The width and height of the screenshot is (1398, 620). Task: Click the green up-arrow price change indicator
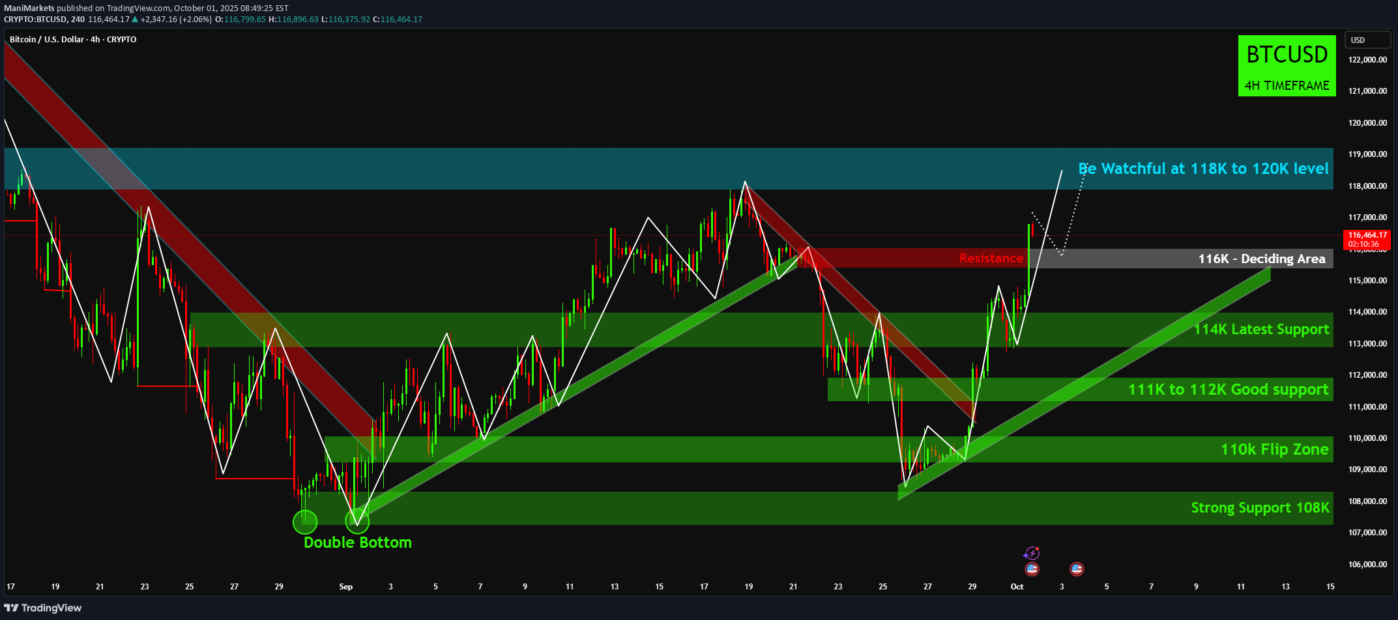(x=135, y=20)
